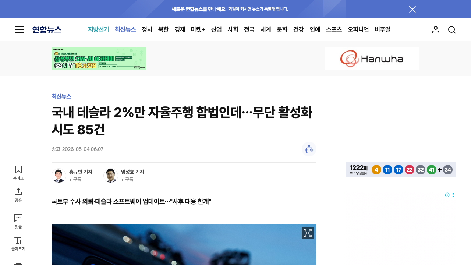Open the 경제 section
Screen dimensions: 471x265
(x=180, y=29)
